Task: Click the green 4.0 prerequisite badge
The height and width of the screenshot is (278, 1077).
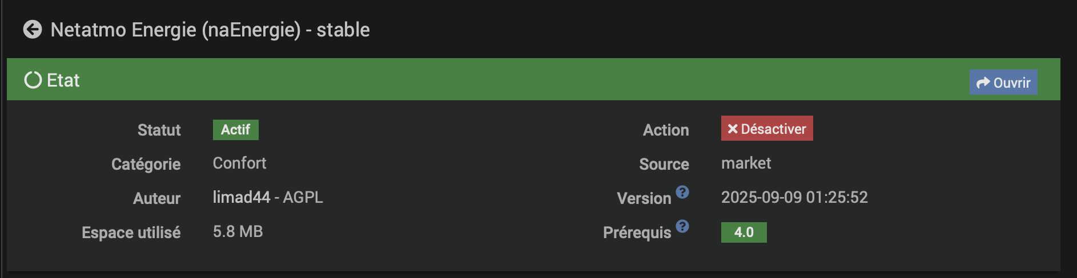Action: 744,232
